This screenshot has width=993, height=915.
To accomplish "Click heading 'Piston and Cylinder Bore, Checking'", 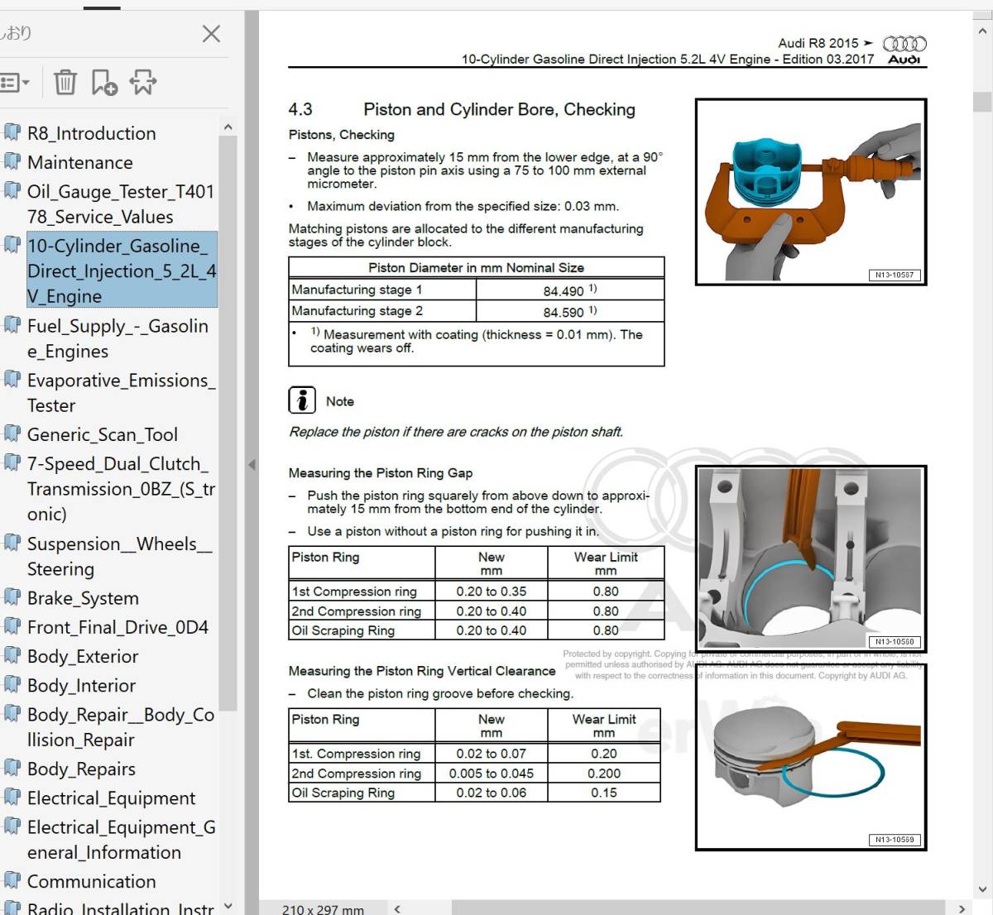I will [x=499, y=109].
